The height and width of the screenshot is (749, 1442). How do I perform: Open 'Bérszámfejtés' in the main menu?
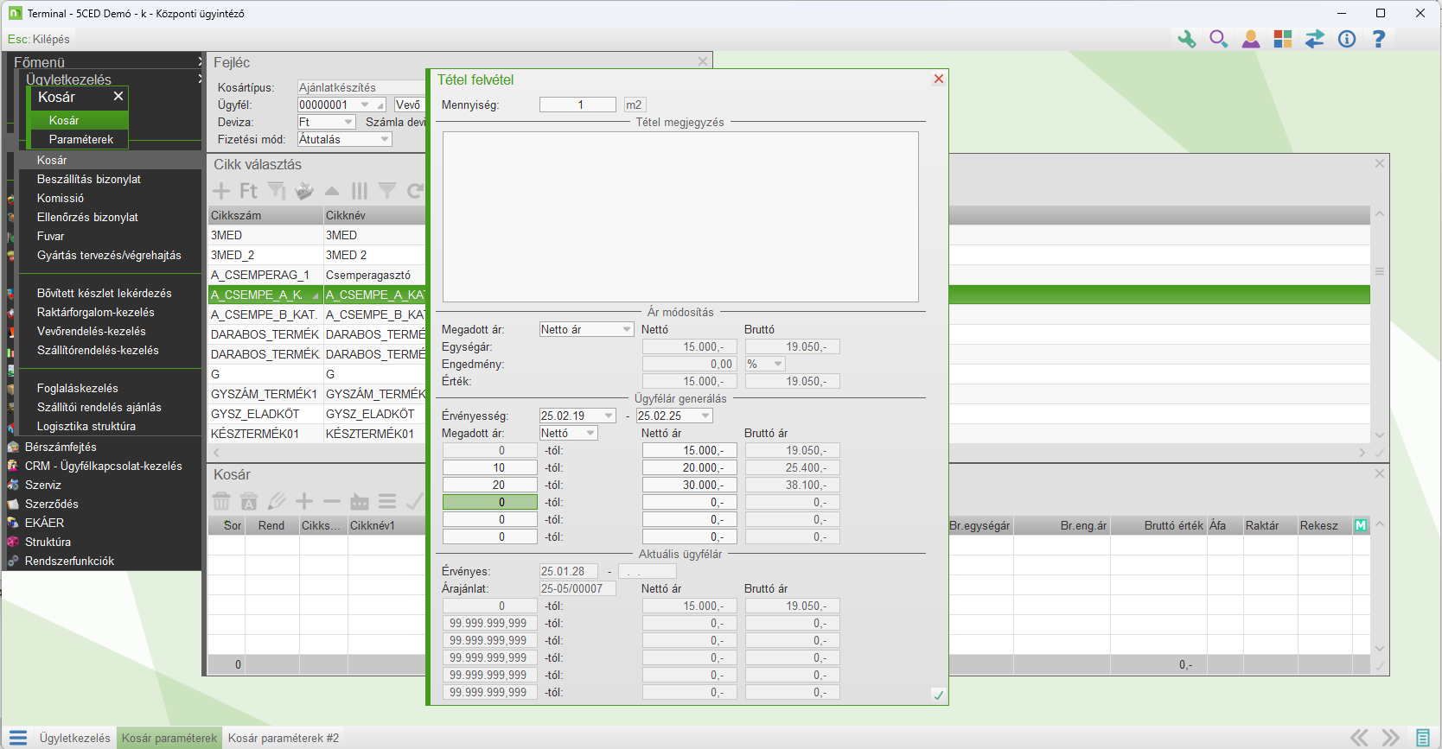click(x=61, y=447)
